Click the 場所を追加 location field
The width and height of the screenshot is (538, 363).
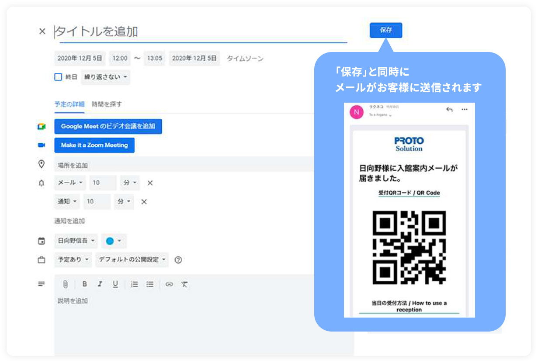tap(184, 165)
